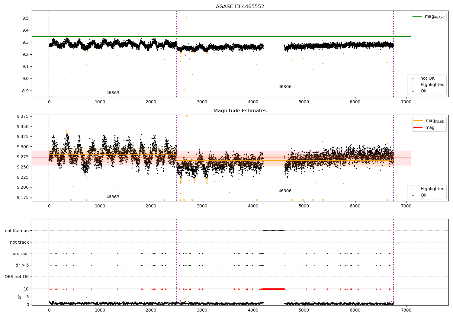The height and width of the screenshot is (317, 453).
Task: Click the 9.275 tick label on middle plot
Action: (x=23, y=157)
